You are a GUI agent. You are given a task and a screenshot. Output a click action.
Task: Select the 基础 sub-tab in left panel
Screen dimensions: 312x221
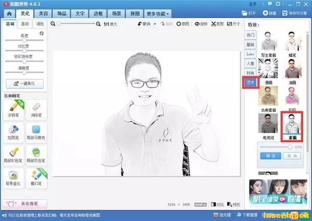coord(10,24)
